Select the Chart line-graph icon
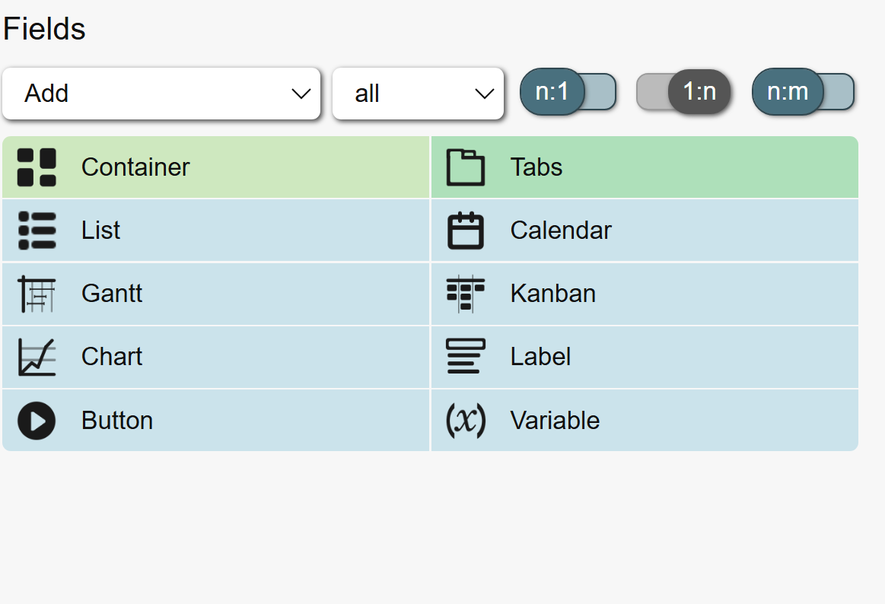This screenshot has height=604, width=885. point(37,357)
